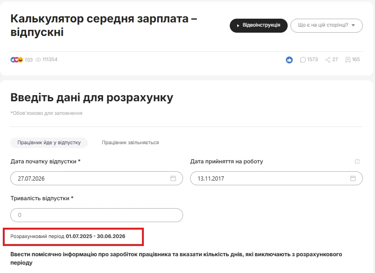Click the views count '111354'
Screen dimensions: 375x273
click(50, 60)
